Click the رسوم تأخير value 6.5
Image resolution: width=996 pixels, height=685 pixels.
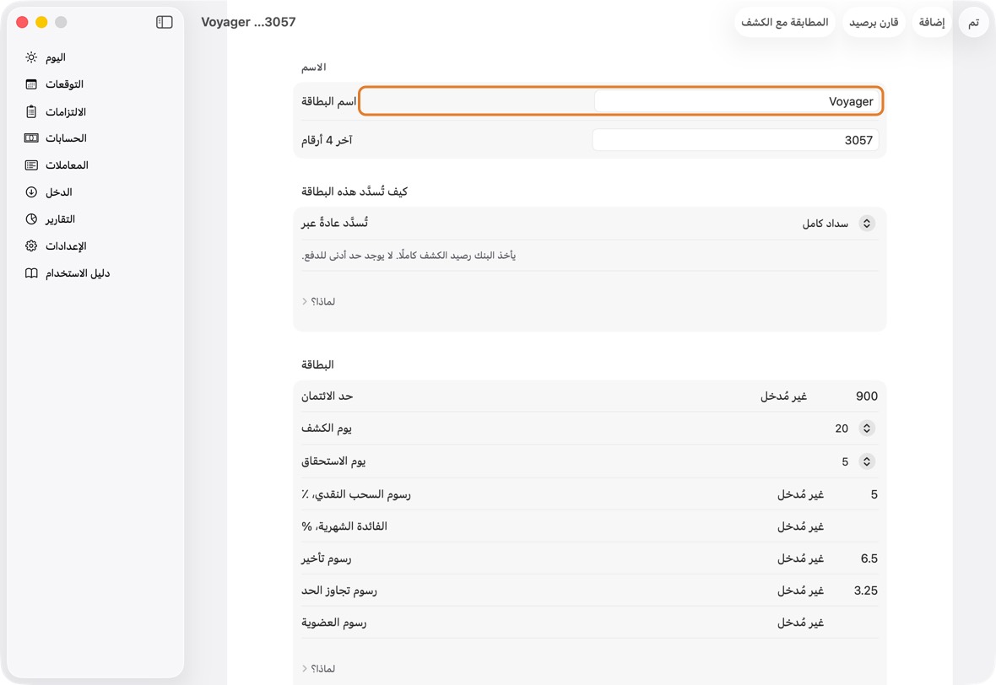pyautogui.click(x=869, y=558)
